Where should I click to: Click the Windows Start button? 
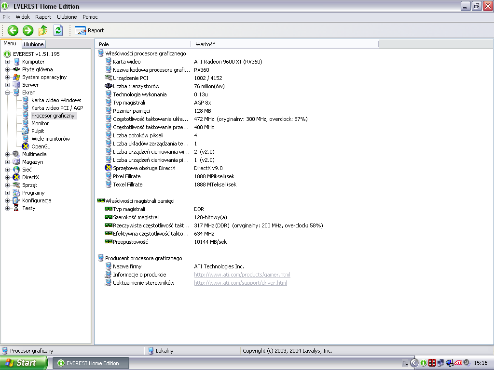[x=23, y=363]
